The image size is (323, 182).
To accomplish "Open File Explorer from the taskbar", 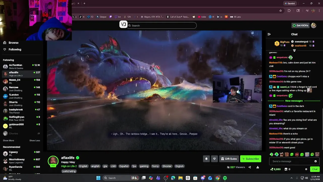I will coord(180,178).
